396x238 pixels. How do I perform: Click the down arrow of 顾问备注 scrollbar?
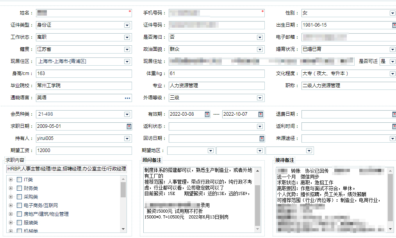click(x=257, y=229)
